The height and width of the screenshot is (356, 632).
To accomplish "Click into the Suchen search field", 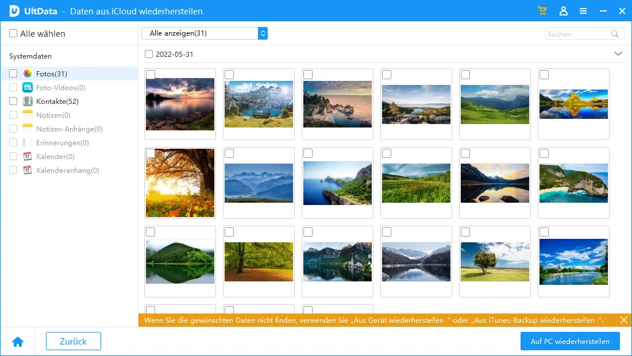I will [x=576, y=34].
